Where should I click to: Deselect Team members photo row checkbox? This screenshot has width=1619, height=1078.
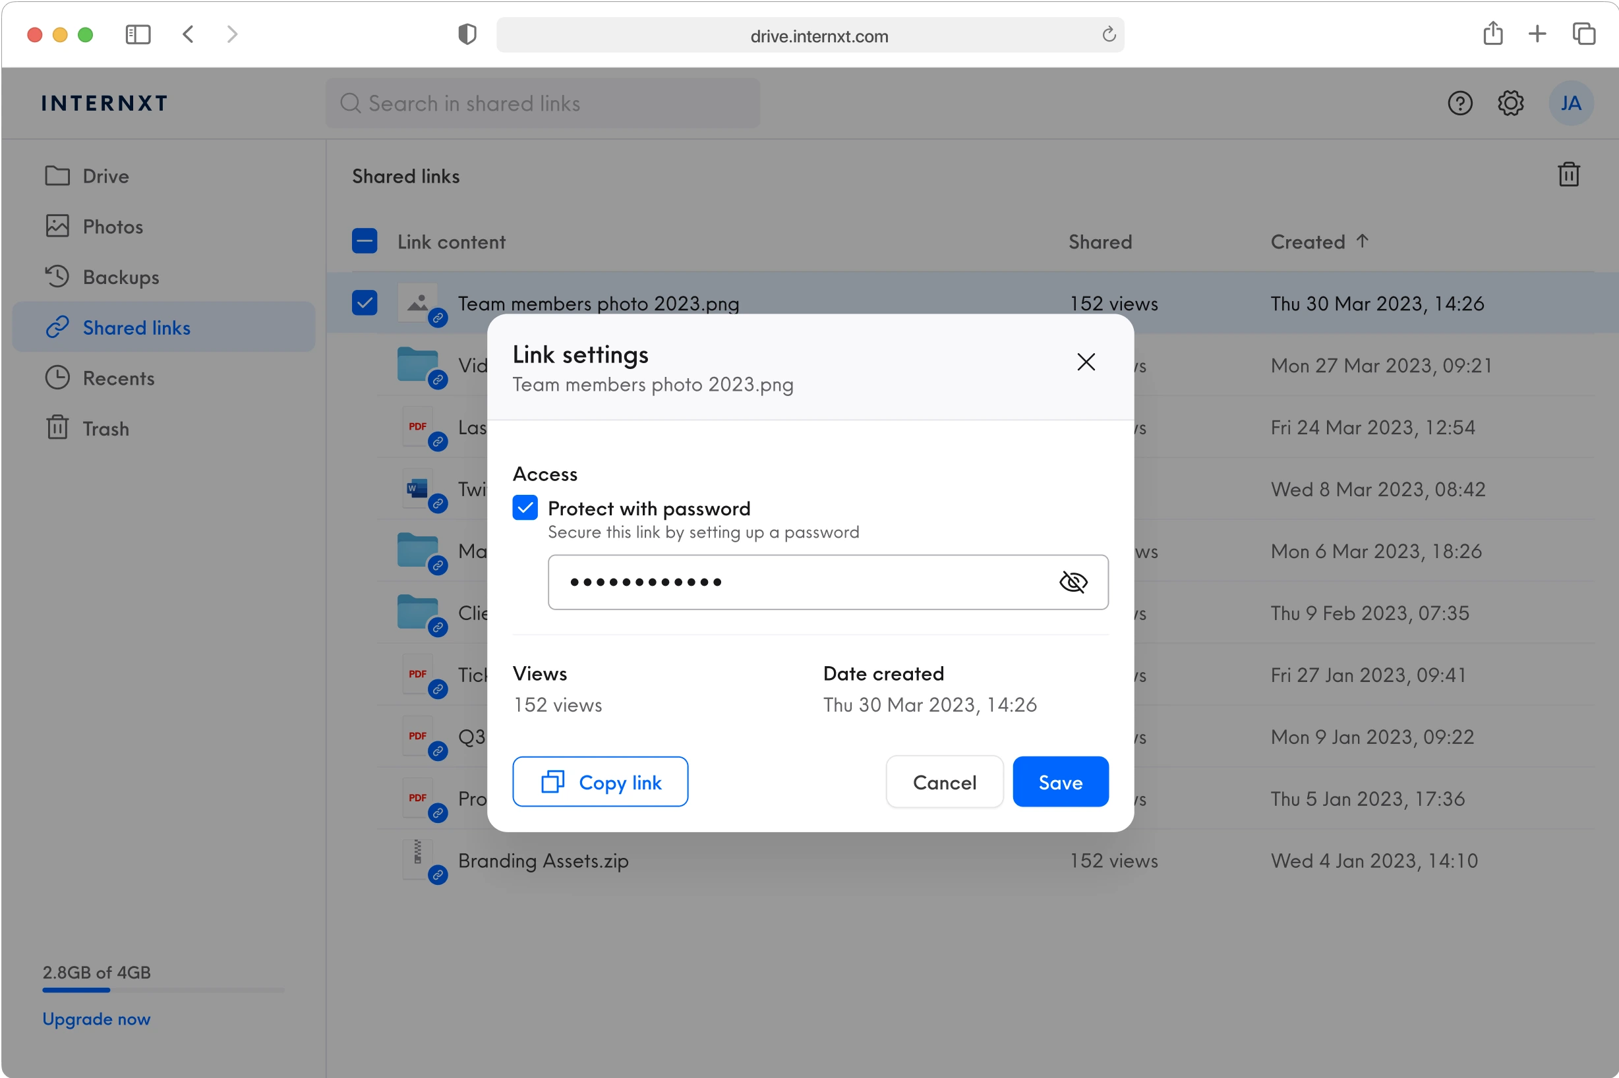pyautogui.click(x=365, y=302)
